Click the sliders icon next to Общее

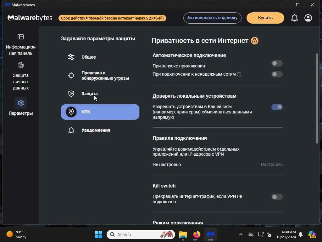pos(71,57)
